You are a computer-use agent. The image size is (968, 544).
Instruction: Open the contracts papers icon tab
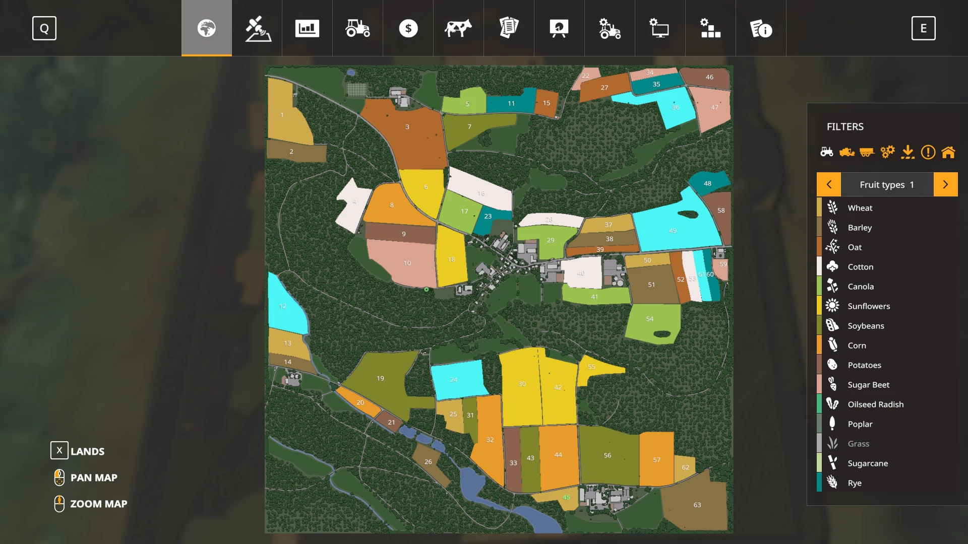(509, 28)
